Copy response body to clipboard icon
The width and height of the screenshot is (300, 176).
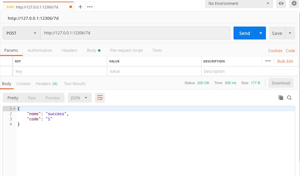click(281, 98)
